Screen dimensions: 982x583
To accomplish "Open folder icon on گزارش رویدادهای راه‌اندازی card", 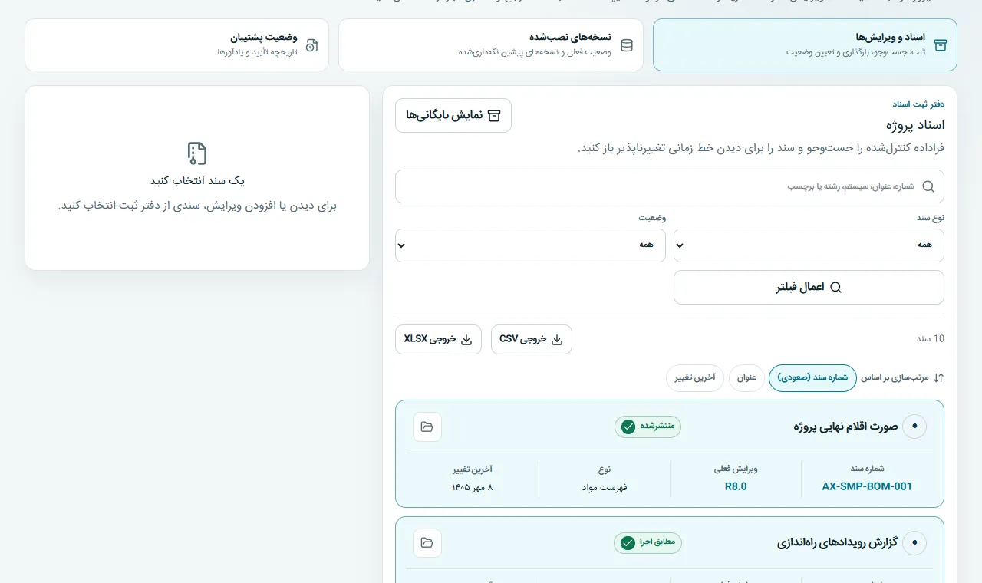I will click(x=427, y=543).
